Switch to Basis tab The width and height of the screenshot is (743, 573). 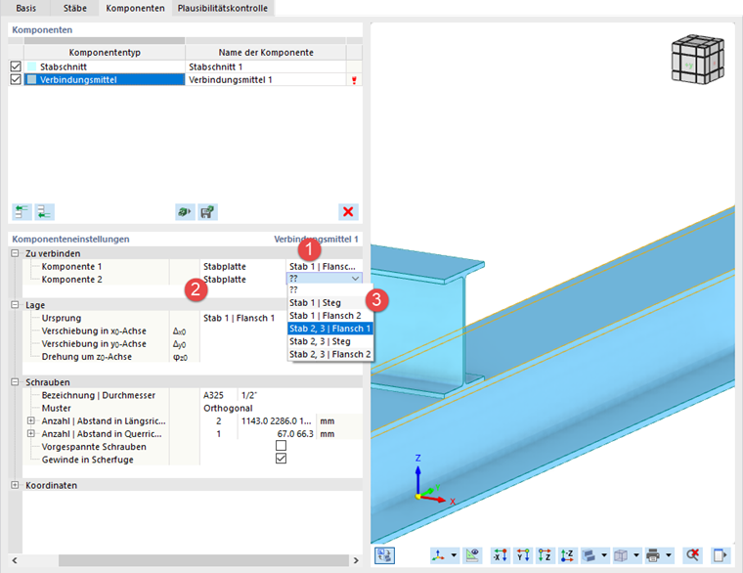click(26, 8)
